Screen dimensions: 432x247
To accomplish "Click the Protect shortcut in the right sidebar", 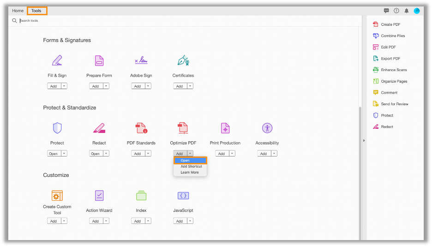I will pos(383,115).
